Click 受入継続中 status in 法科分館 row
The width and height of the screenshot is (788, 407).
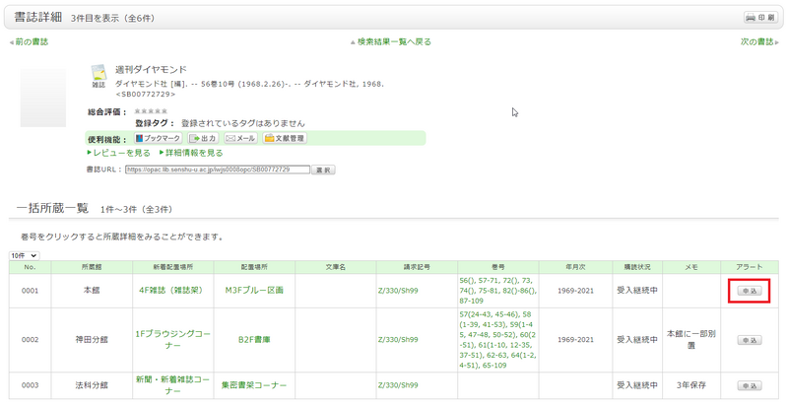click(637, 385)
